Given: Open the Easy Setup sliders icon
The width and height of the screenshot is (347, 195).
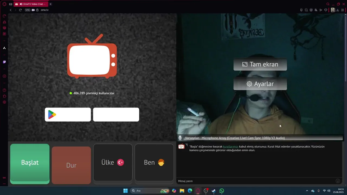Looking at the screenshot, I should tap(343, 10).
